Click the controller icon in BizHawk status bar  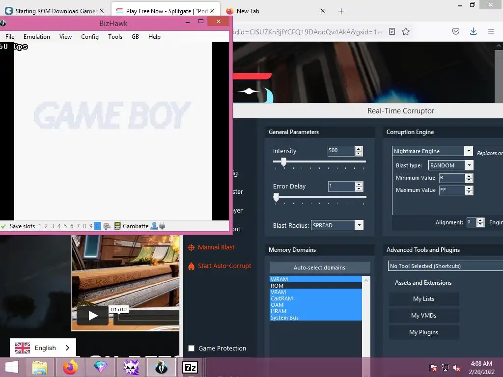click(107, 226)
